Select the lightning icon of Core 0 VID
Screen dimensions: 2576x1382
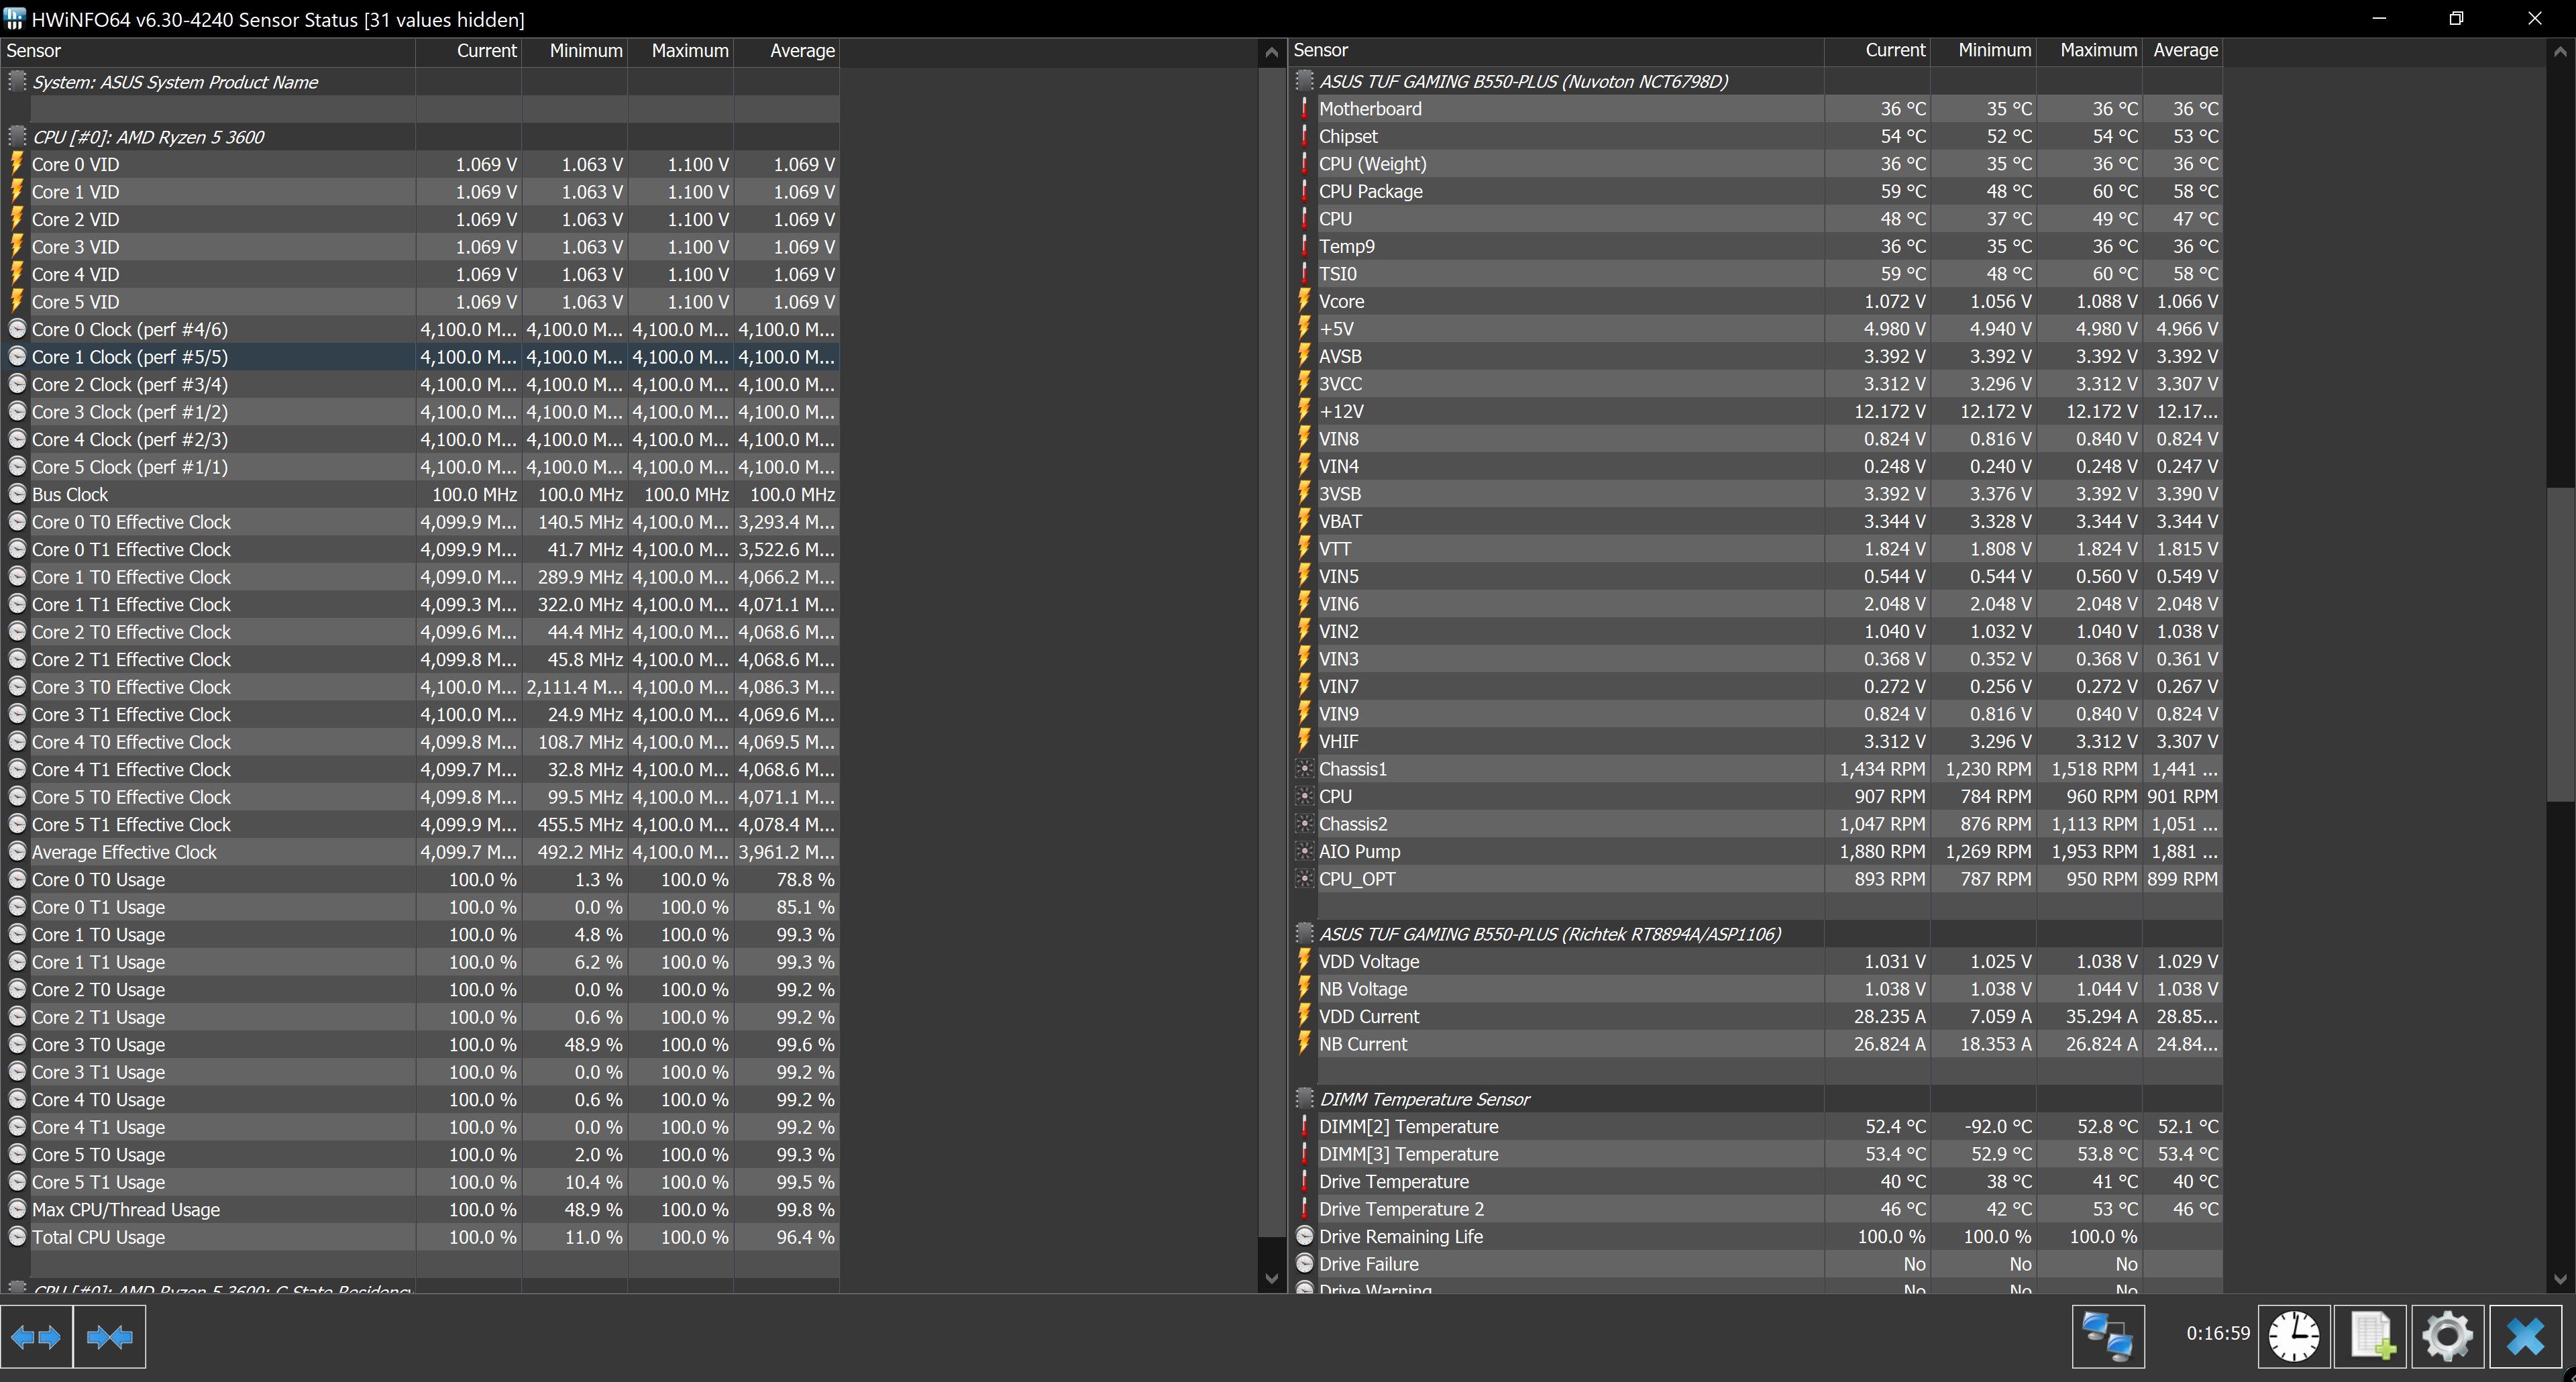click(17, 164)
